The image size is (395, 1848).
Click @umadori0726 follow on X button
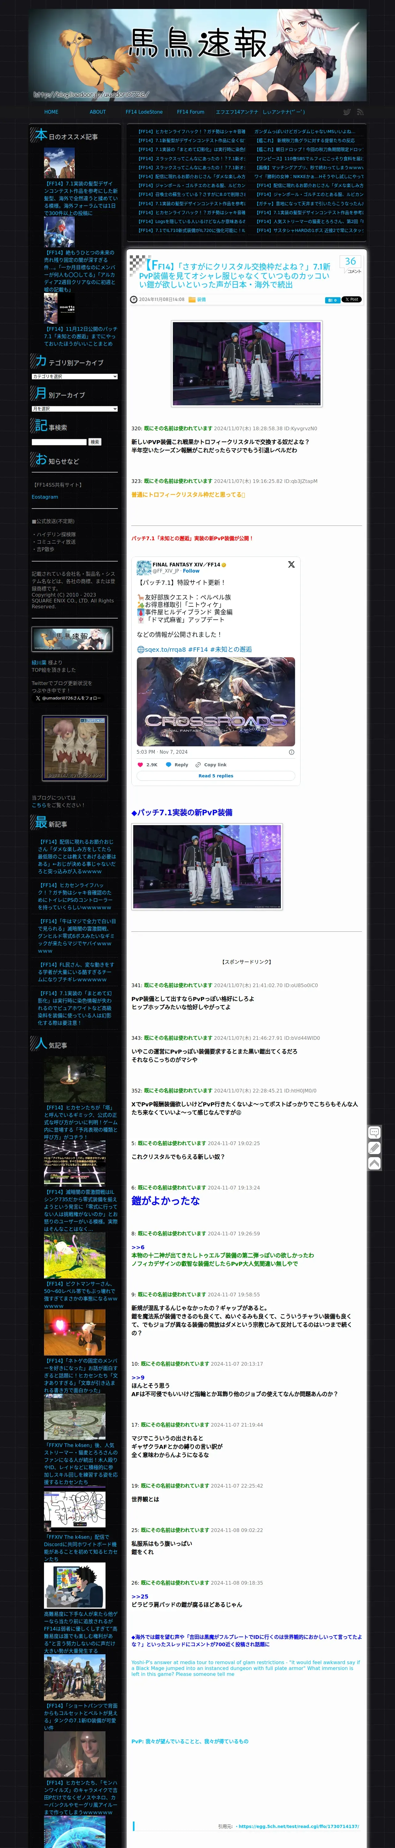click(x=68, y=698)
